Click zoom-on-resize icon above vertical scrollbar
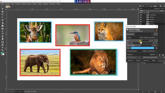 pos(138,9)
